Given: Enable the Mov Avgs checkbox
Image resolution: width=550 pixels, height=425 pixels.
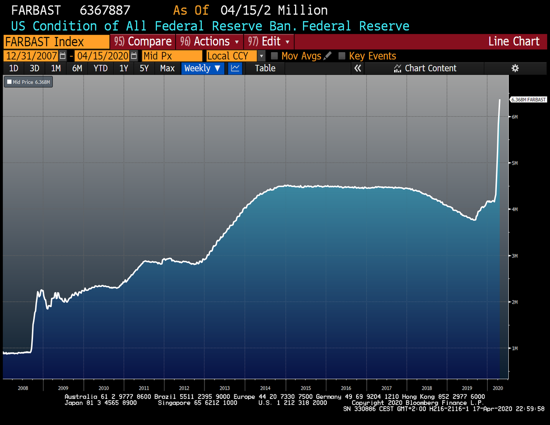Looking at the screenshot, I should tap(274, 56).
